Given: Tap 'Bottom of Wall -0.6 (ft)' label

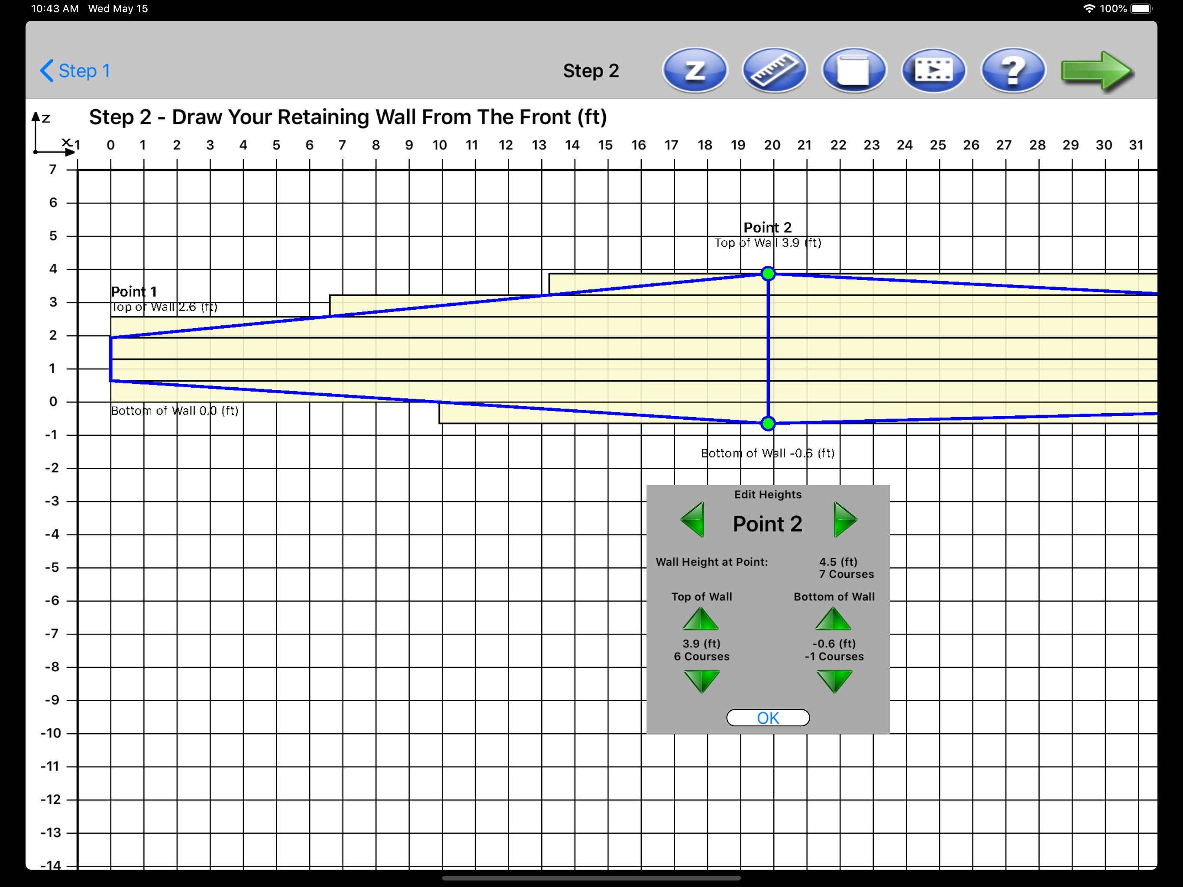Looking at the screenshot, I should coord(768,453).
